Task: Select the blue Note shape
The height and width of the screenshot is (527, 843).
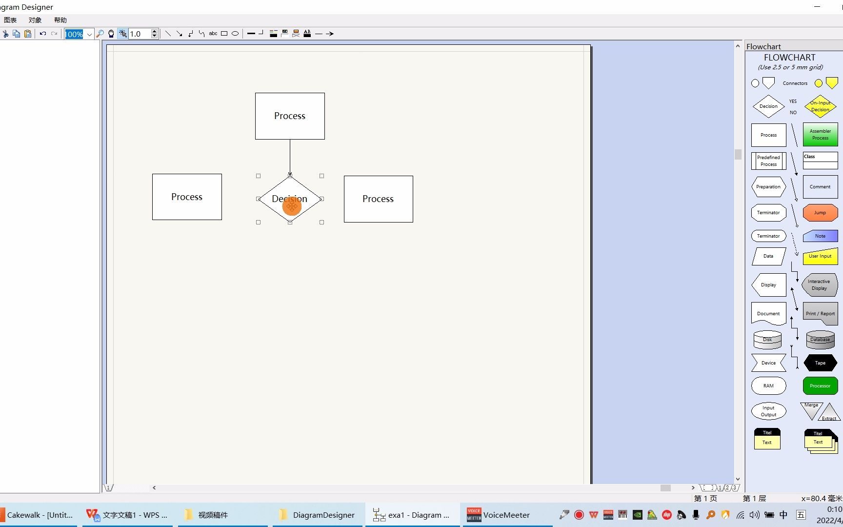Action: coord(820,236)
